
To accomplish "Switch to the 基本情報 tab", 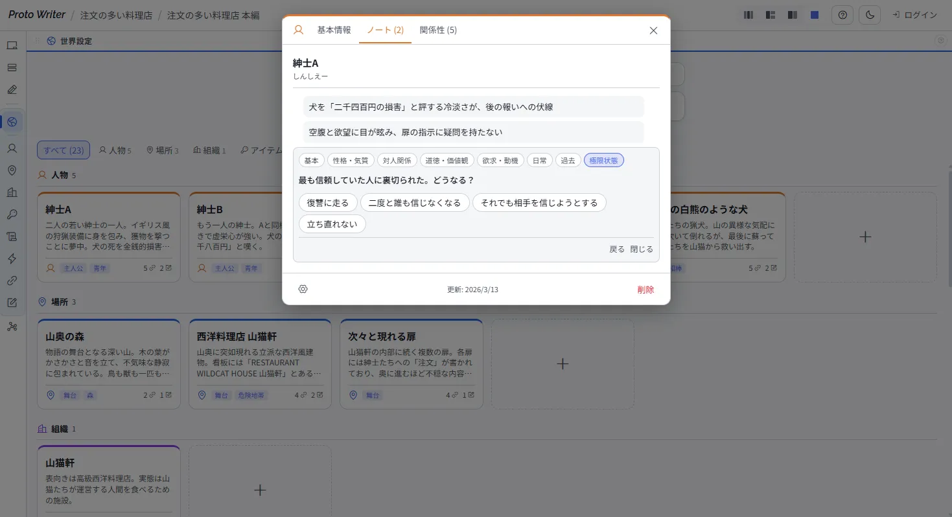I will coord(334,29).
